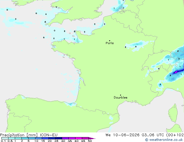This screenshot has height=142, width=184.
Task: Pick the 45–50 mm legend color swatch
Action: point(85,138)
